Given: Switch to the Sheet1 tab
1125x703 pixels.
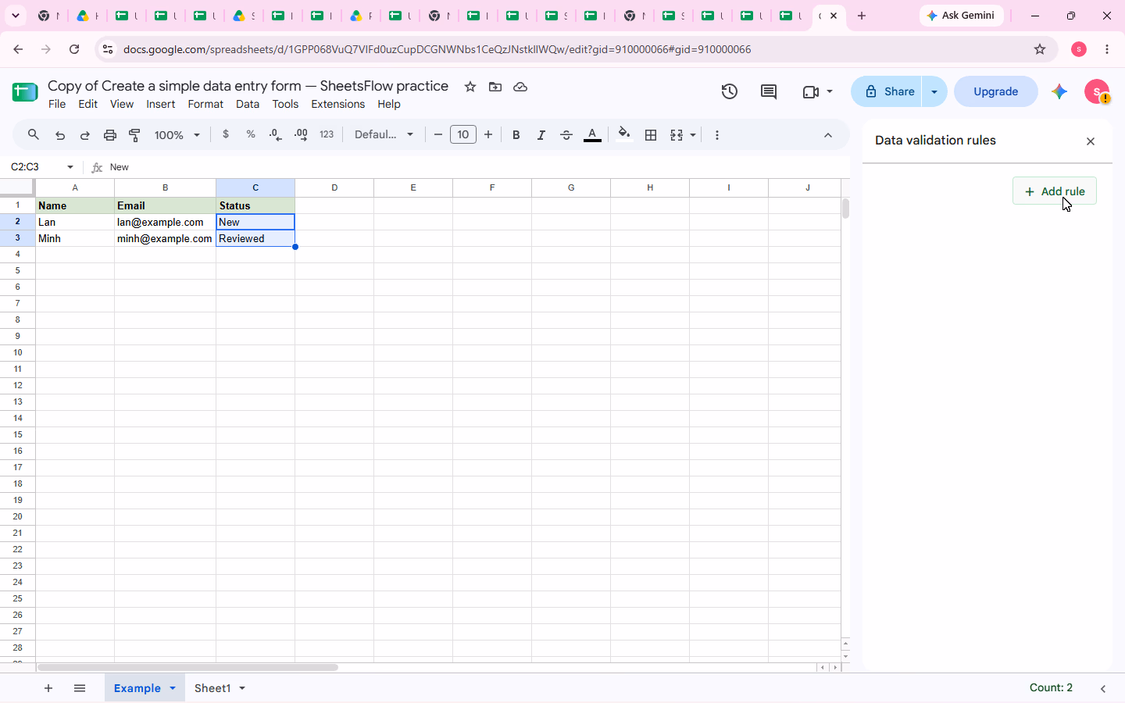Looking at the screenshot, I should click(212, 688).
